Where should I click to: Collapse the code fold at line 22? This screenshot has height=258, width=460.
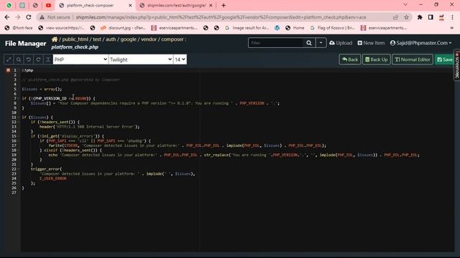pos(19,169)
